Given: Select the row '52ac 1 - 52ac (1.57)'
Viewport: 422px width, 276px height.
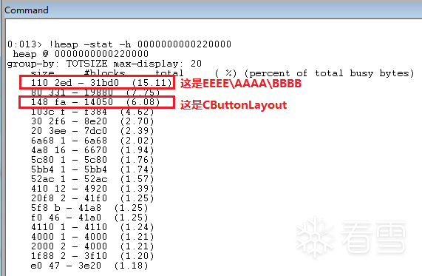Looking at the screenshot, I should 92,179.
